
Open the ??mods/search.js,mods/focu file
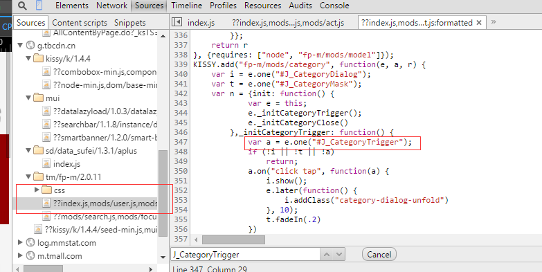(x=105, y=217)
